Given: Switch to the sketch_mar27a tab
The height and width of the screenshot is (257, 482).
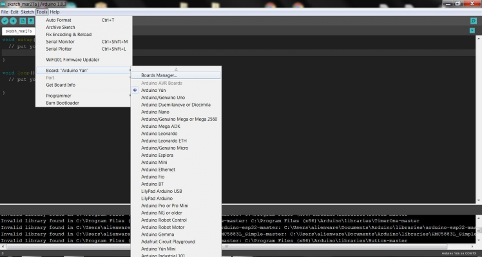Looking at the screenshot, I should [x=19, y=31].
